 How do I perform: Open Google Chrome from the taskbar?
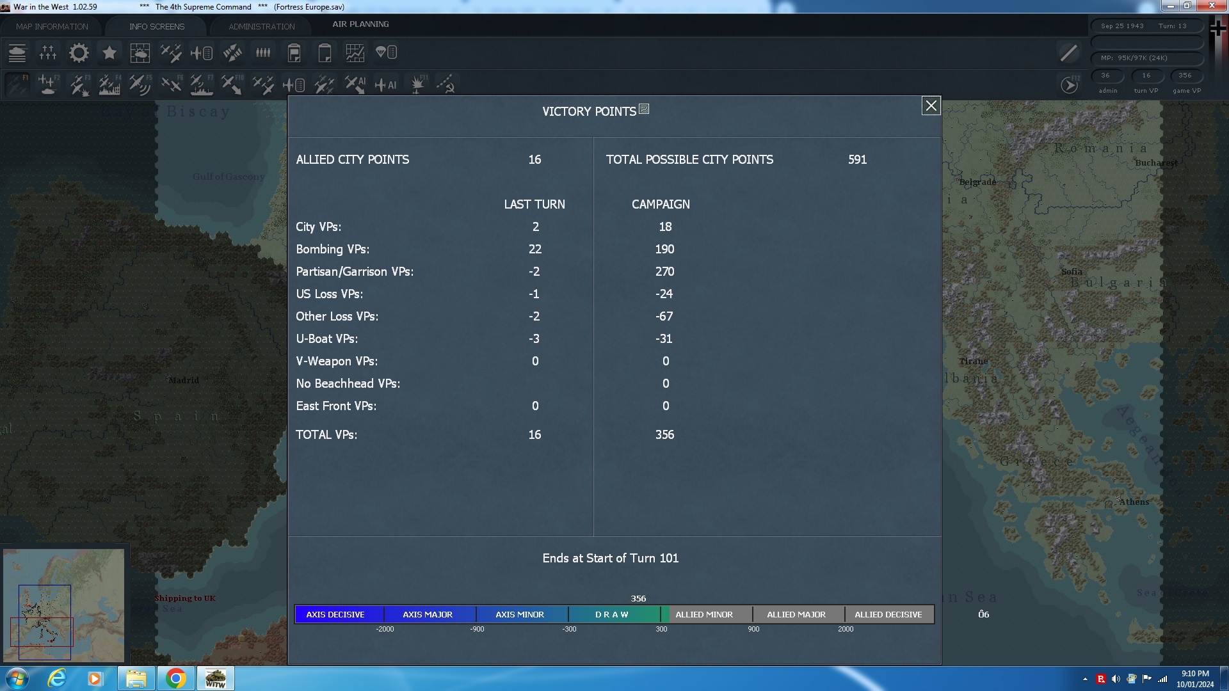click(x=176, y=678)
